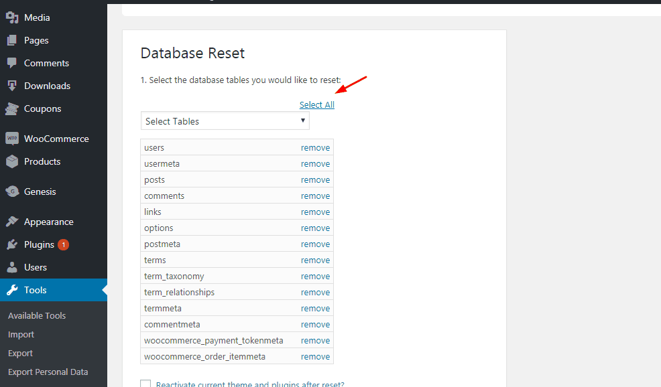Click the Downloads icon

[12, 86]
